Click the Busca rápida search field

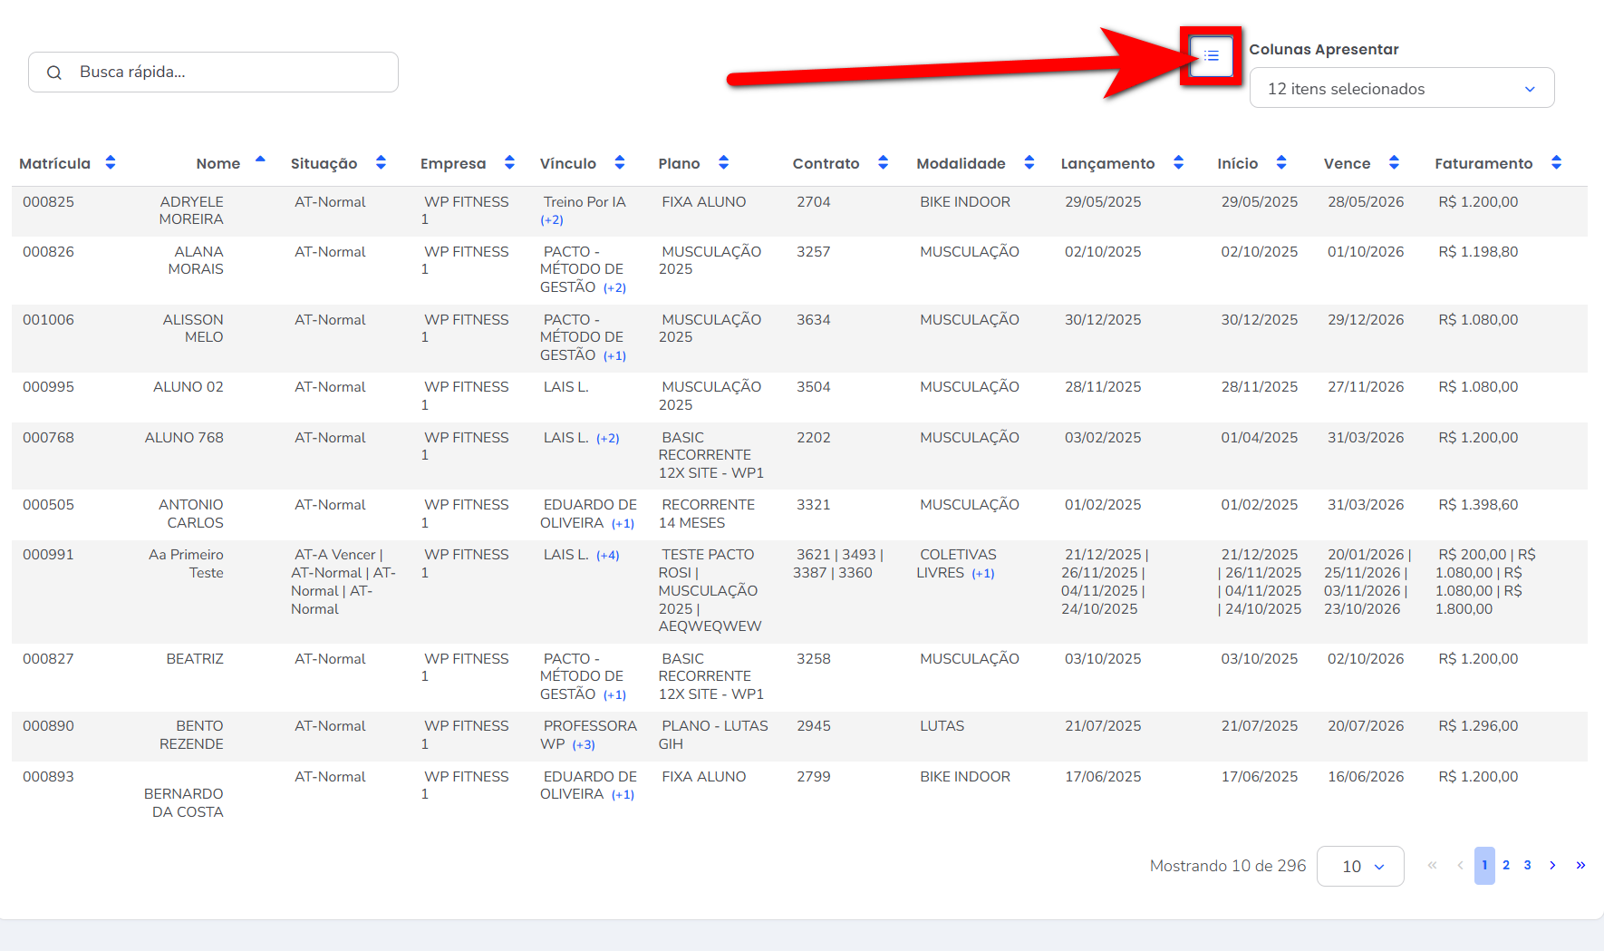[227, 73]
